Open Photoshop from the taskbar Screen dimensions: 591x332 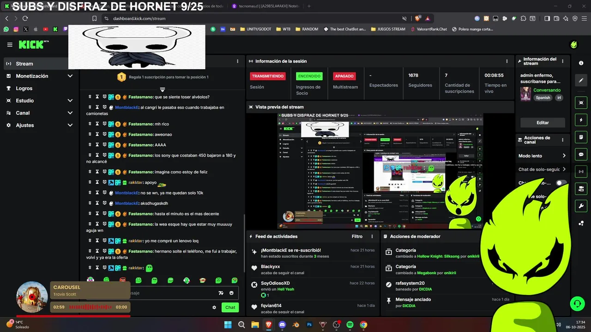pos(309,325)
